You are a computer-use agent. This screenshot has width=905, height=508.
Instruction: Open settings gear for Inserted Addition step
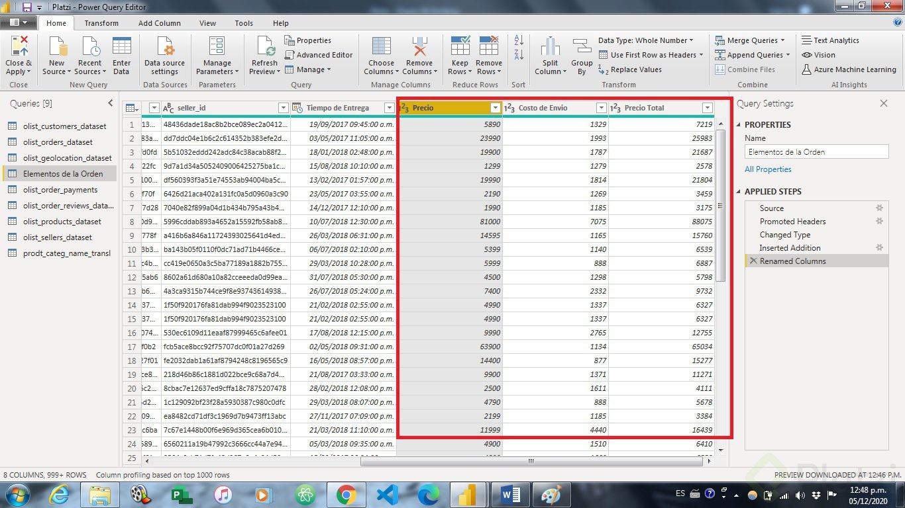point(880,247)
